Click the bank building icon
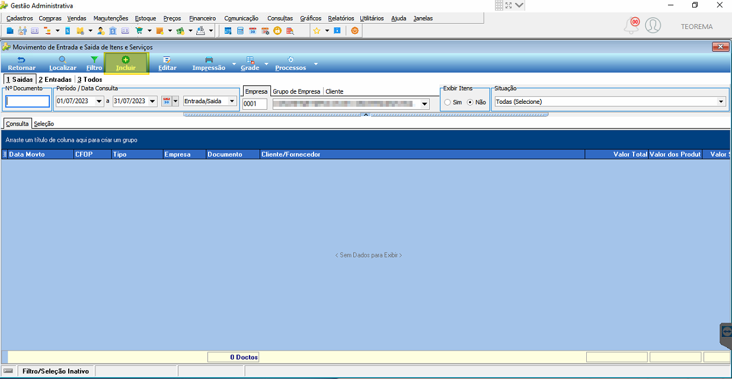This screenshot has height=379, width=732. pyautogui.click(x=113, y=30)
